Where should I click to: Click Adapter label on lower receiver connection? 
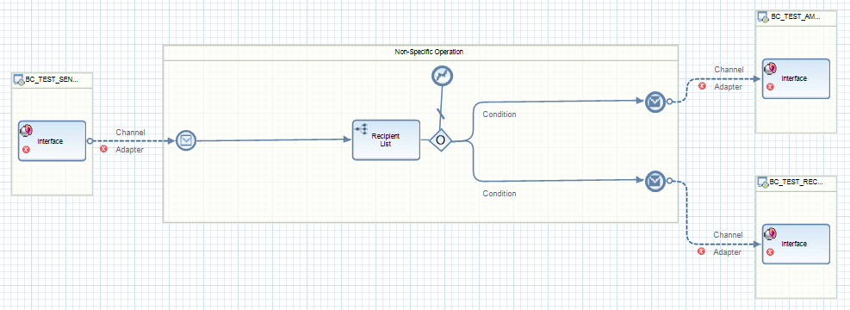727,252
